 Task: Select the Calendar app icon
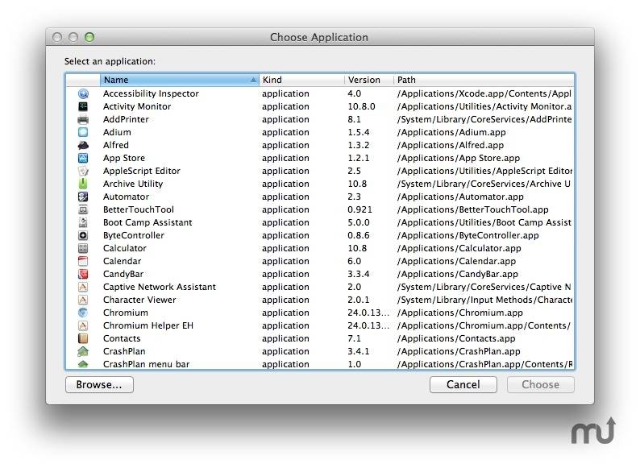(83, 261)
